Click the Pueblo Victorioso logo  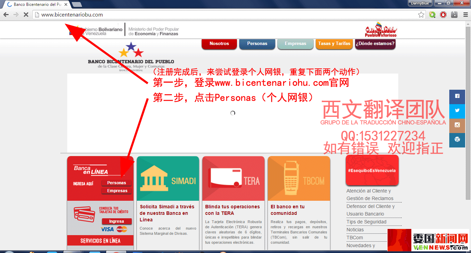(381, 30)
